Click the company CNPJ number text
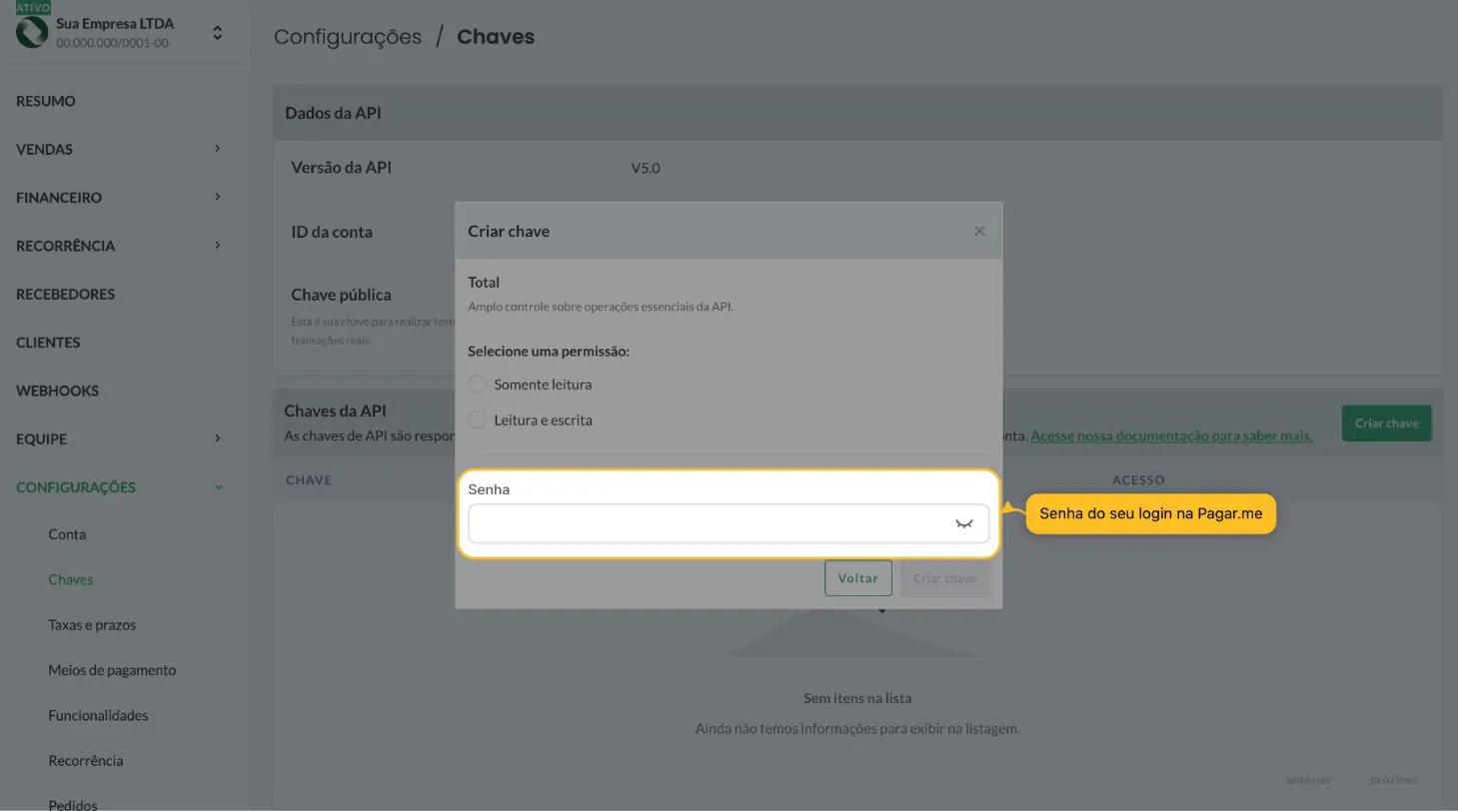Image resolution: width=1458 pixels, height=811 pixels. [x=112, y=43]
